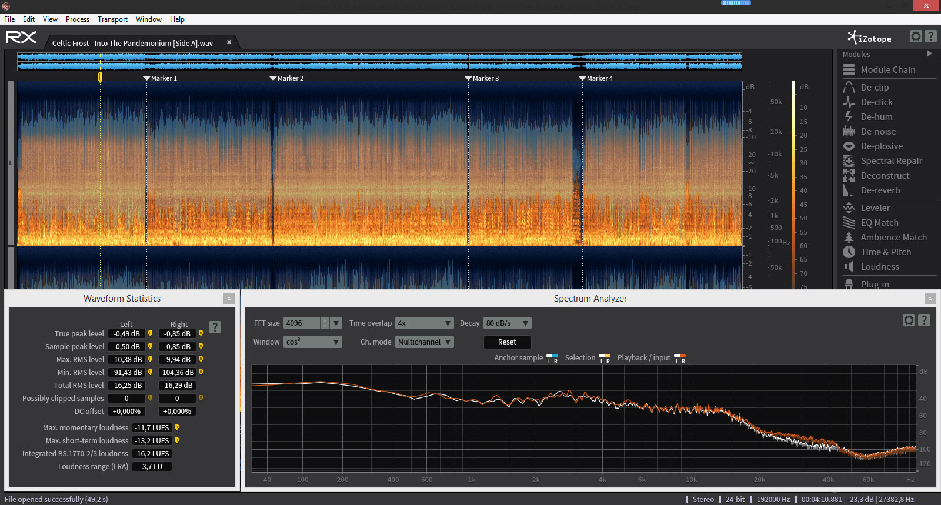Open the EQ Match module
The height and width of the screenshot is (505, 941).
pyautogui.click(x=879, y=223)
